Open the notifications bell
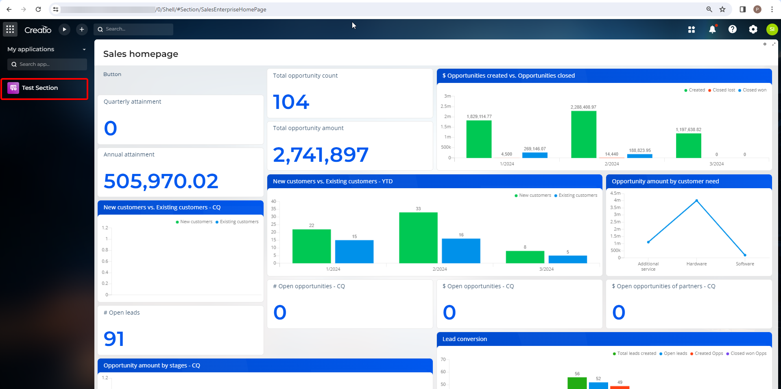The height and width of the screenshot is (389, 781). click(x=712, y=29)
